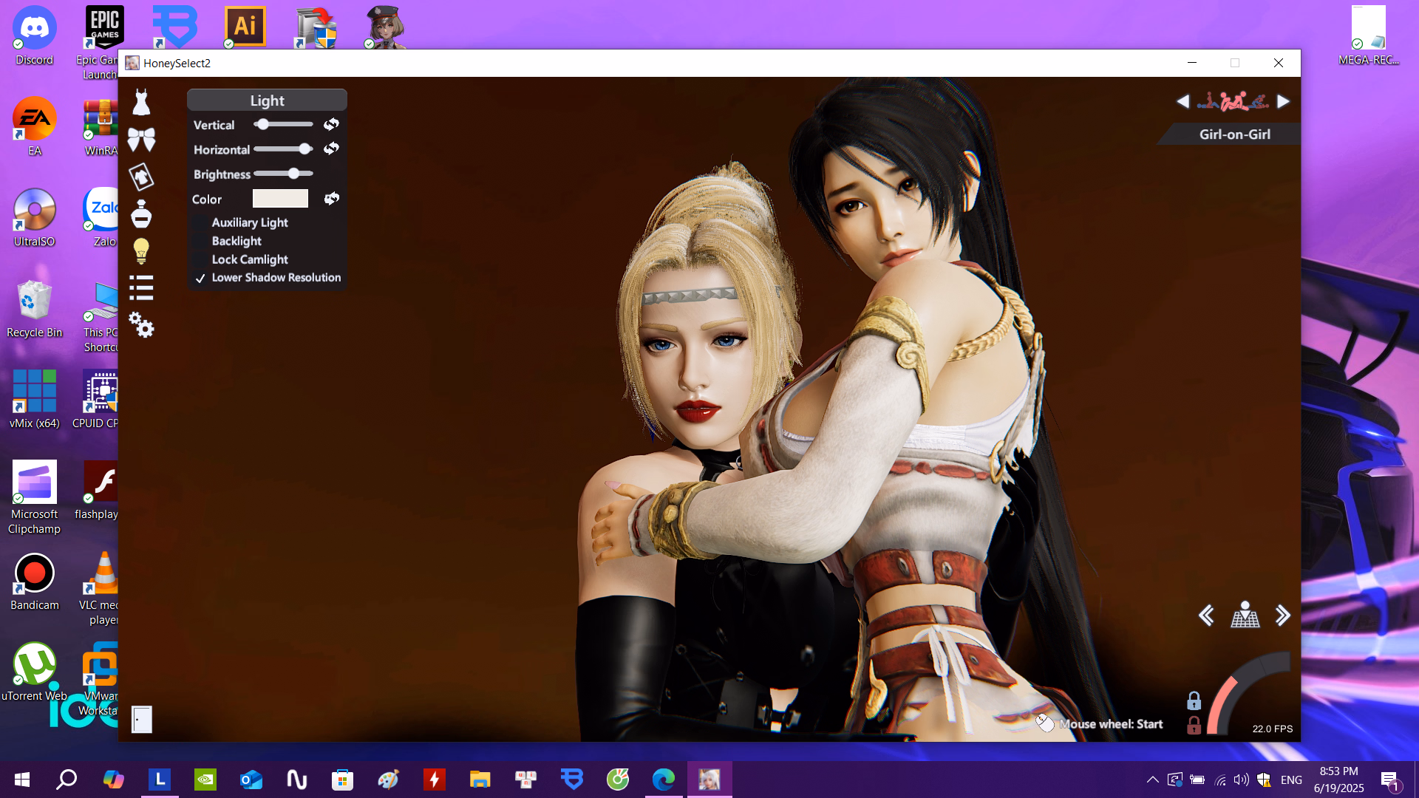The width and height of the screenshot is (1419, 798).
Task: Toggle the upper gauge lock icon
Action: point(1194,700)
